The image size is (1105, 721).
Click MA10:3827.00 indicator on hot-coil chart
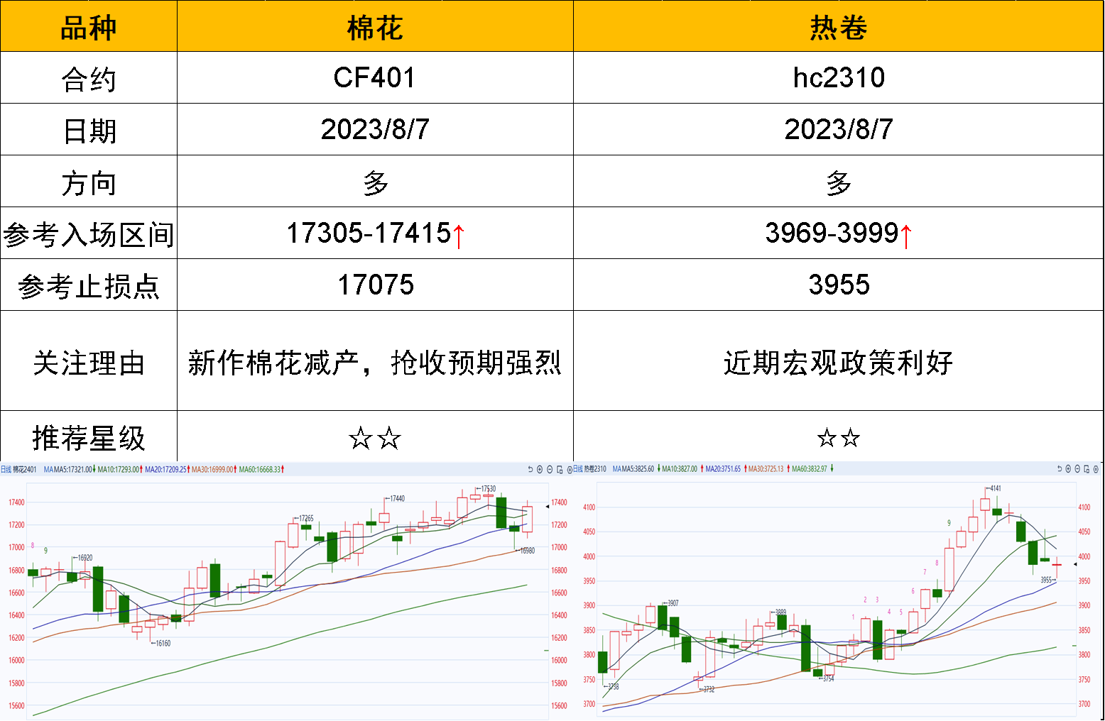(x=680, y=469)
